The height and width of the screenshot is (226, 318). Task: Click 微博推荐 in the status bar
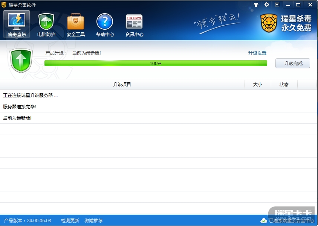click(x=93, y=220)
